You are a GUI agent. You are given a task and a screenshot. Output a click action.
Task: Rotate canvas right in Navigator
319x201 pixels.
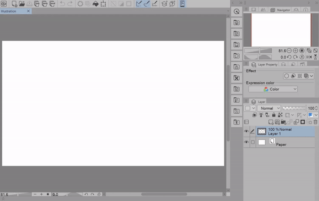296,57
